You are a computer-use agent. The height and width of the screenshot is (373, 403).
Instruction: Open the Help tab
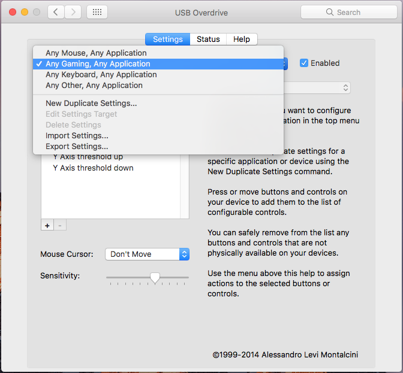[242, 39]
